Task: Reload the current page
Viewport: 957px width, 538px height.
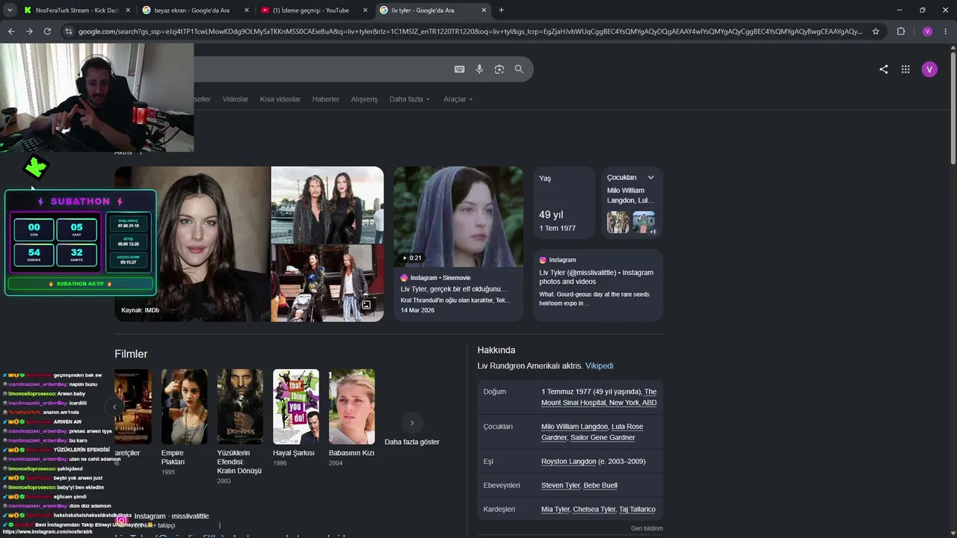Action: (x=47, y=31)
